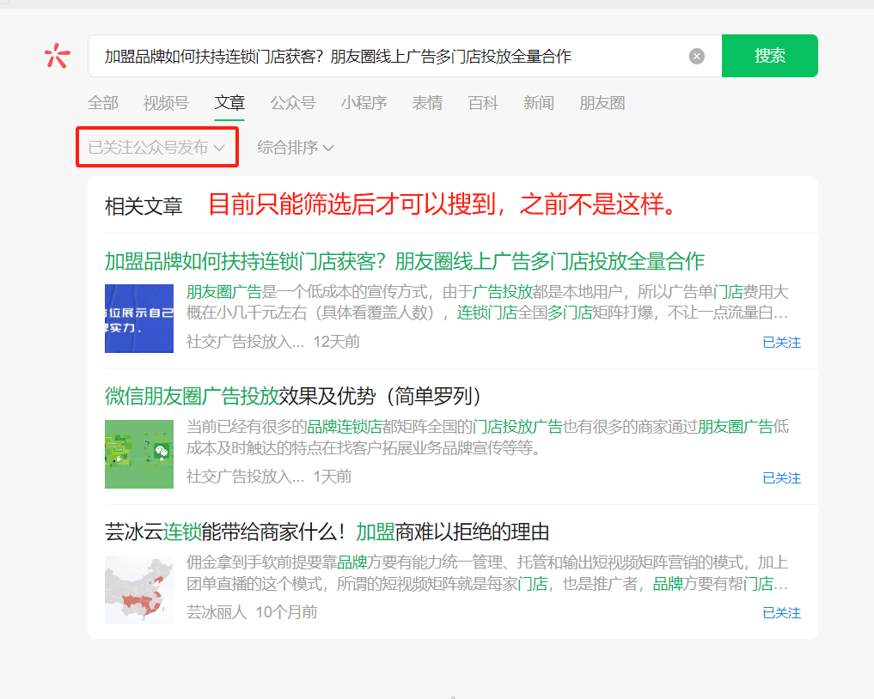
Task: Open article 加盟品牌如何扶持连锁门店获客
Action: pyautogui.click(x=405, y=261)
